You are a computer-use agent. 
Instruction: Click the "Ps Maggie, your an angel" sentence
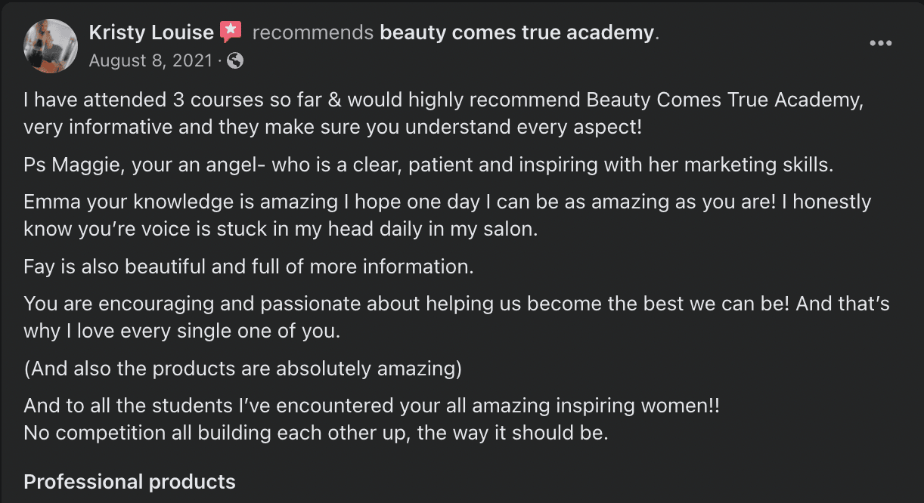(428, 165)
